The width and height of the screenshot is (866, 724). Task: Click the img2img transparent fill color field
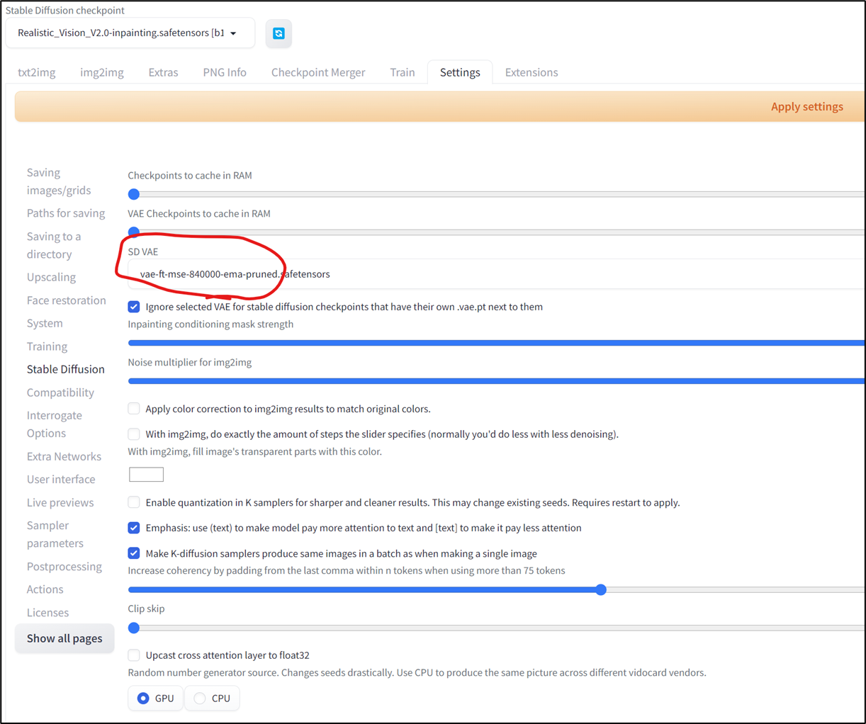[146, 473]
